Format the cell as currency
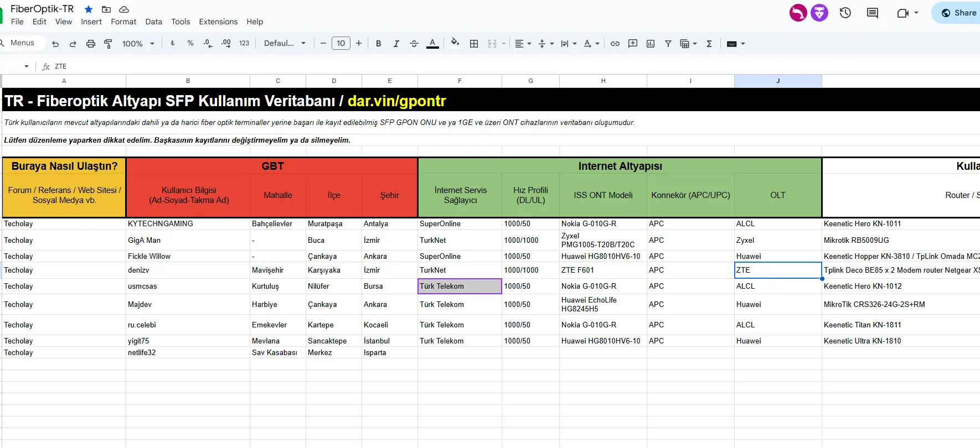This screenshot has width=980, height=448. pos(173,43)
